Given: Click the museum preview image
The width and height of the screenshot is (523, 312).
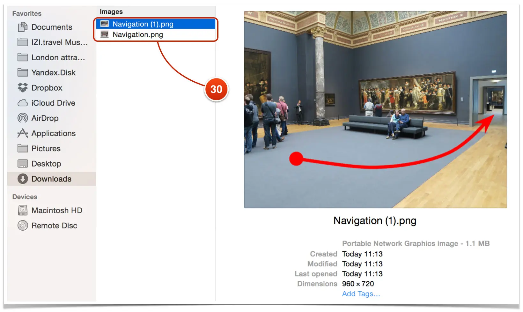Looking at the screenshot, I should tap(375, 109).
